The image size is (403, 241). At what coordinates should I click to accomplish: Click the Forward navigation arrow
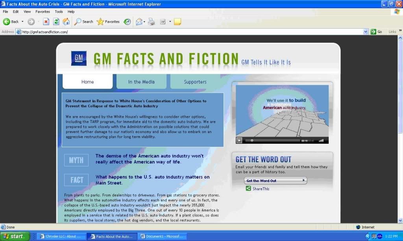(31, 22)
